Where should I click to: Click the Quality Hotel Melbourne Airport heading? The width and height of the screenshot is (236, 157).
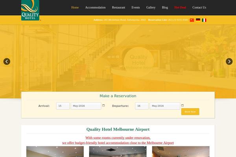tap(118, 129)
